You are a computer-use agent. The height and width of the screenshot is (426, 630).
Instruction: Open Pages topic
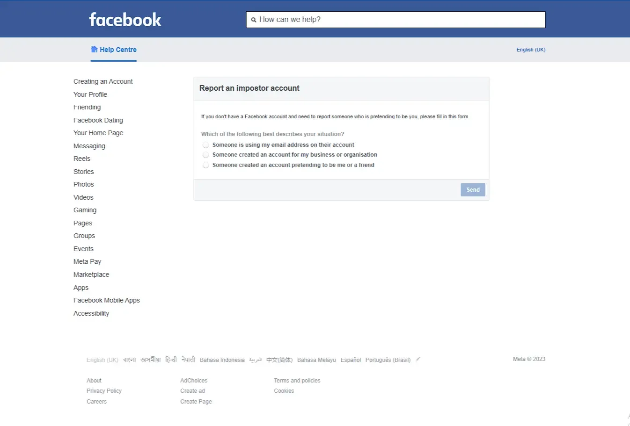tap(83, 223)
